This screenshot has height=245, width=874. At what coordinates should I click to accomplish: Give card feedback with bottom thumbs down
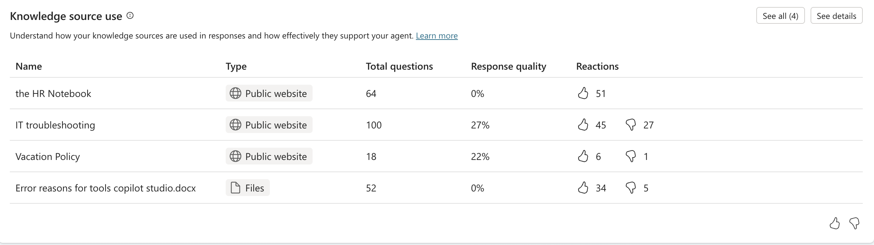(854, 223)
